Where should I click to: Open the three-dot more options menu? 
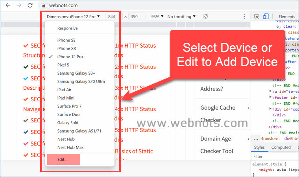(244, 17)
